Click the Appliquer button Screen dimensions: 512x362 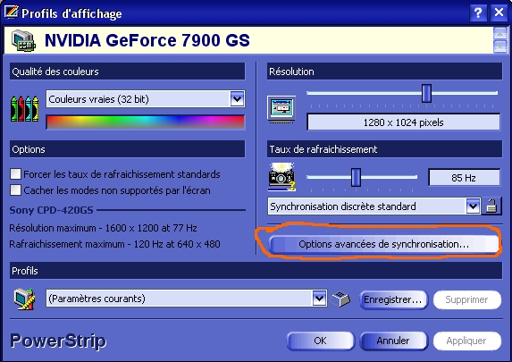467,341
